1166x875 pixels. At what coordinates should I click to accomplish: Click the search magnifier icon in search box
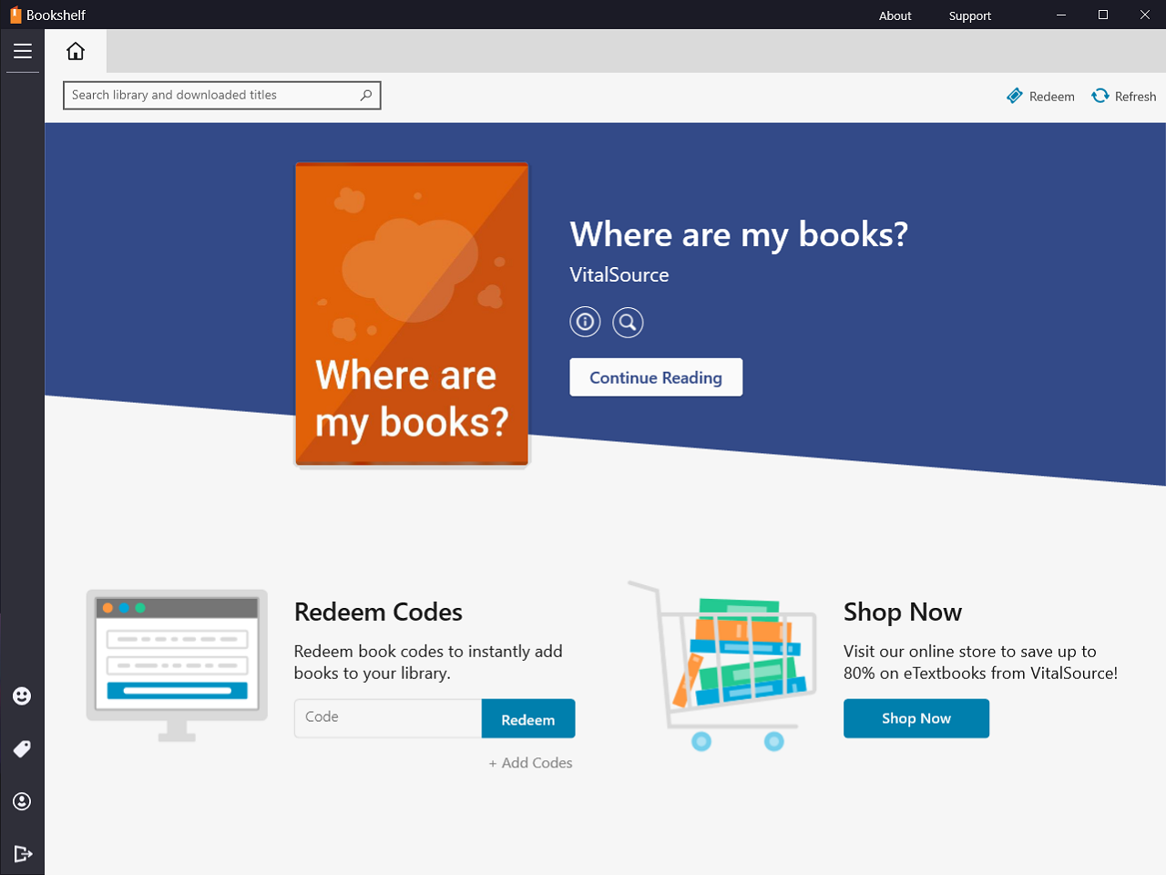click(x=366, y=95)
